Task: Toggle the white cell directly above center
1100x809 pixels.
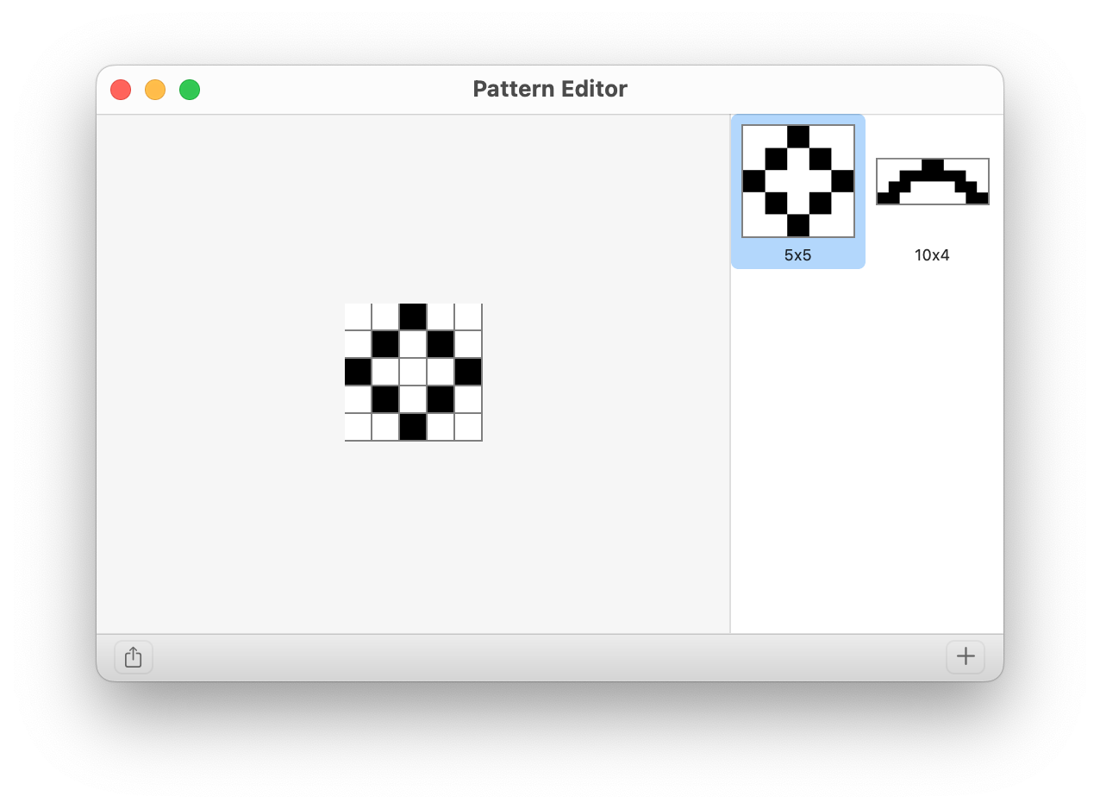Action: tap(414, 343)
